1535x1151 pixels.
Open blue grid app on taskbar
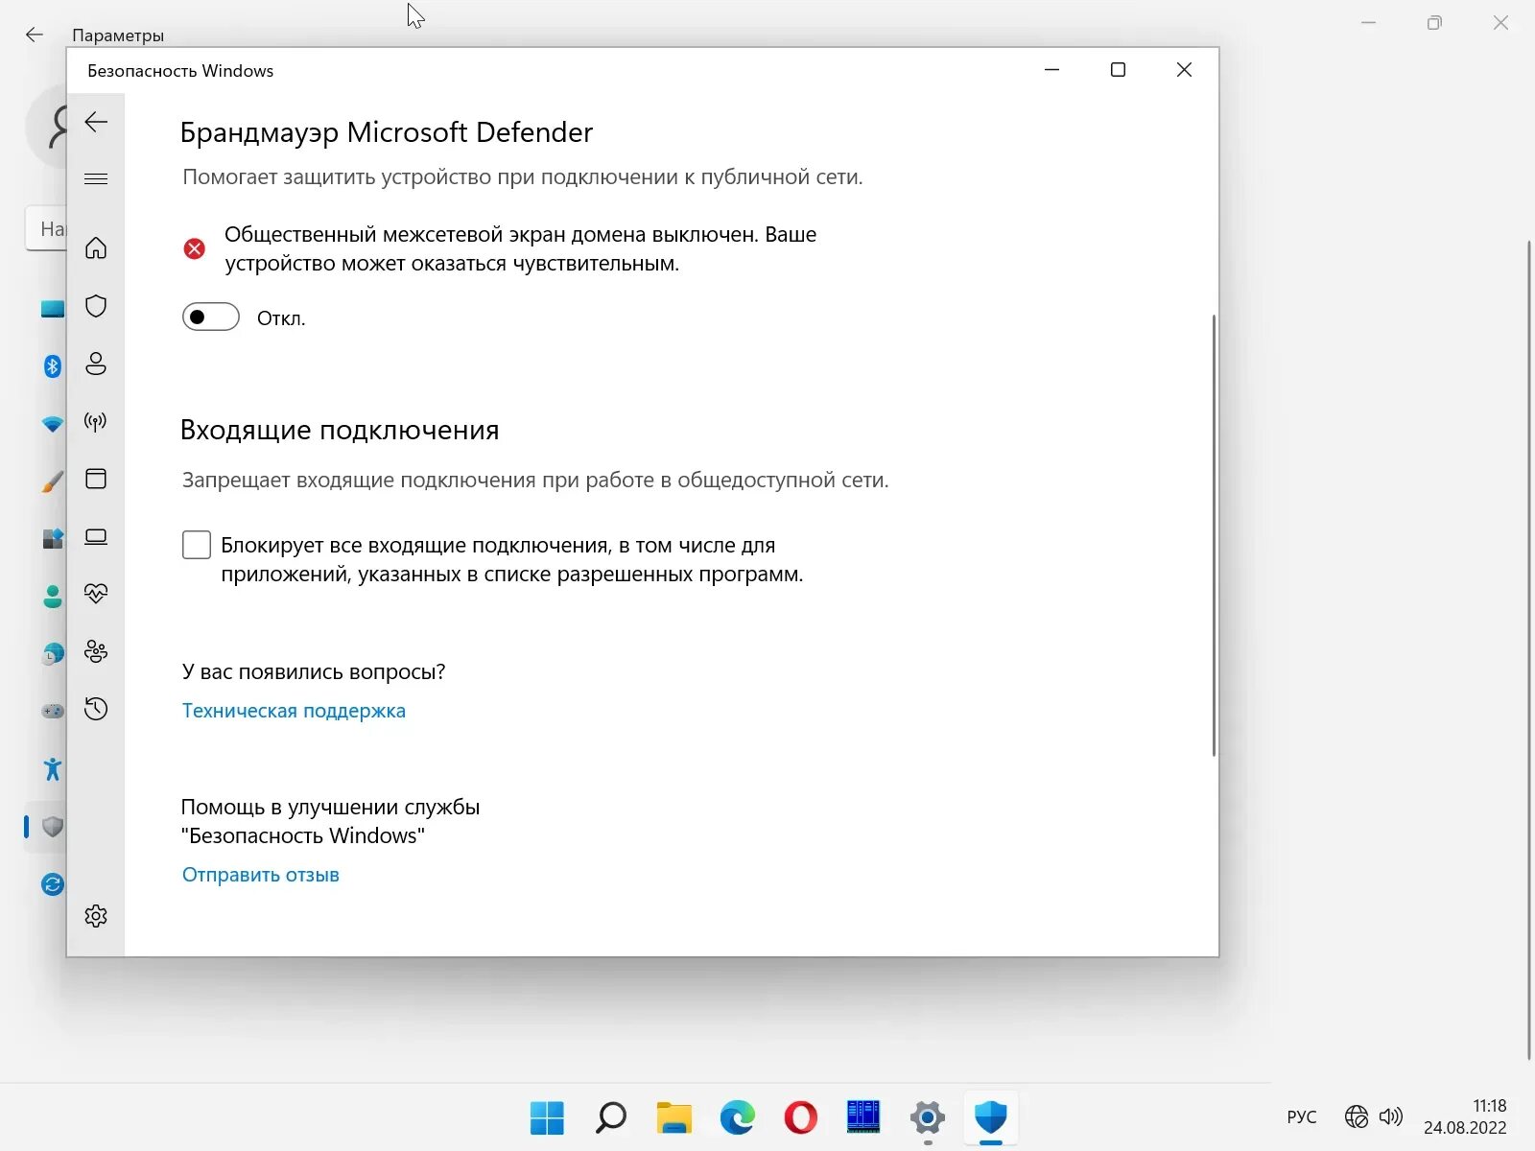pyautogui.click(x=863, y=1117)
